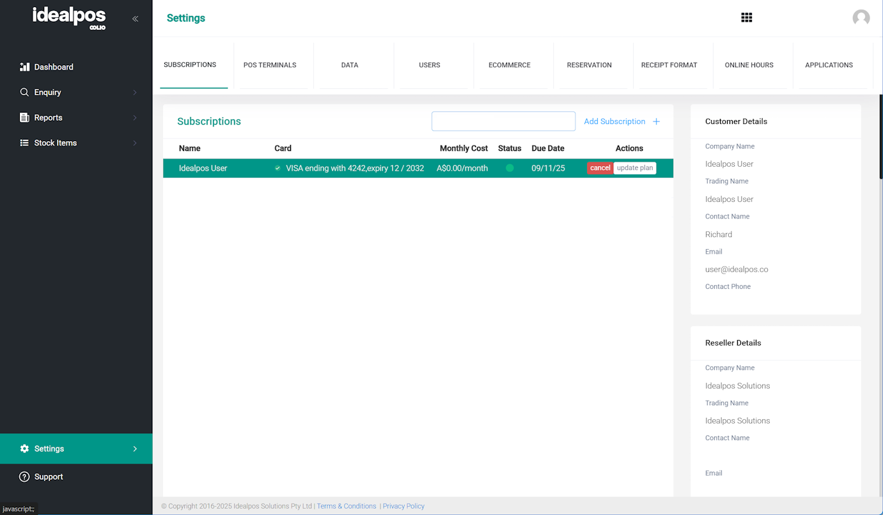Expand the Stock Items submenu chevron
The image size is (883, 515).
[x=135, y=143]
